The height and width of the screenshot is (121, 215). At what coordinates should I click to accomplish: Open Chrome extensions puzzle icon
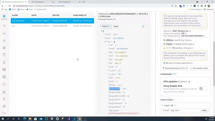point(205,6)
